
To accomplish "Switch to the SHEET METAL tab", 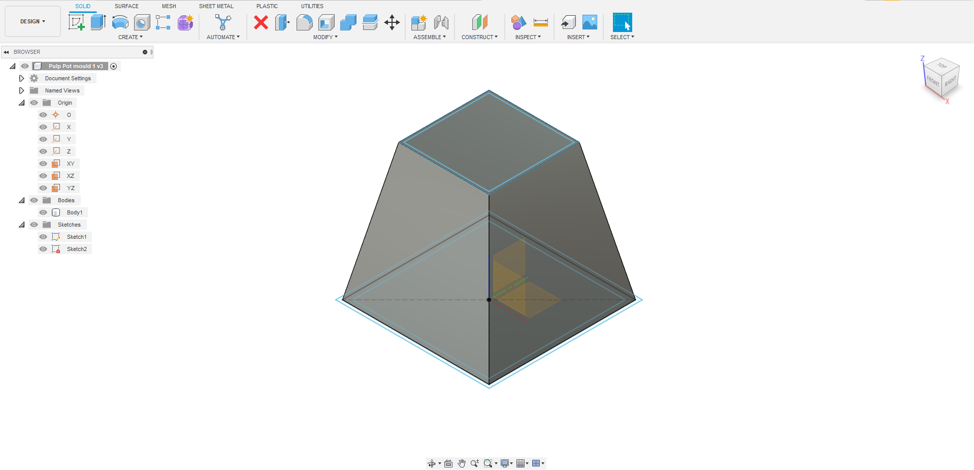I will point(216,6).
